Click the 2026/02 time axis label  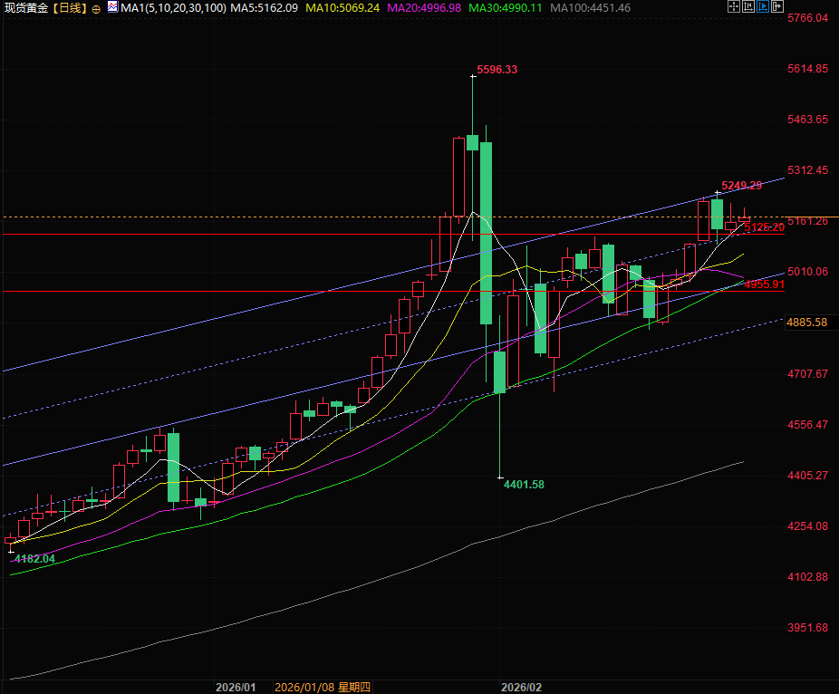pos(521,687)
